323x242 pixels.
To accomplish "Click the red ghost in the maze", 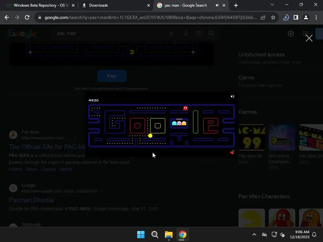I will point(185,108).
